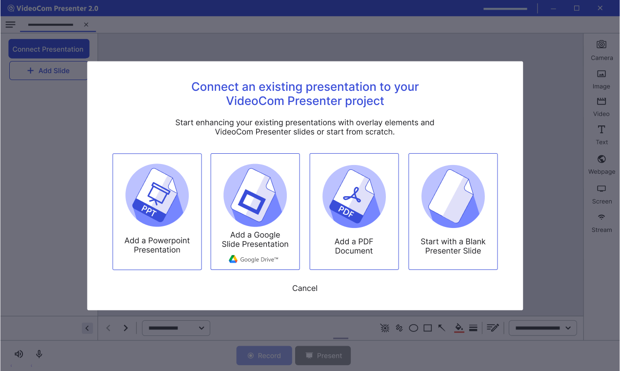Image resolution: width=620 pixels, height=371 pixels.
Task: Mute the speaker audio
Action: (x=18, y=354)
